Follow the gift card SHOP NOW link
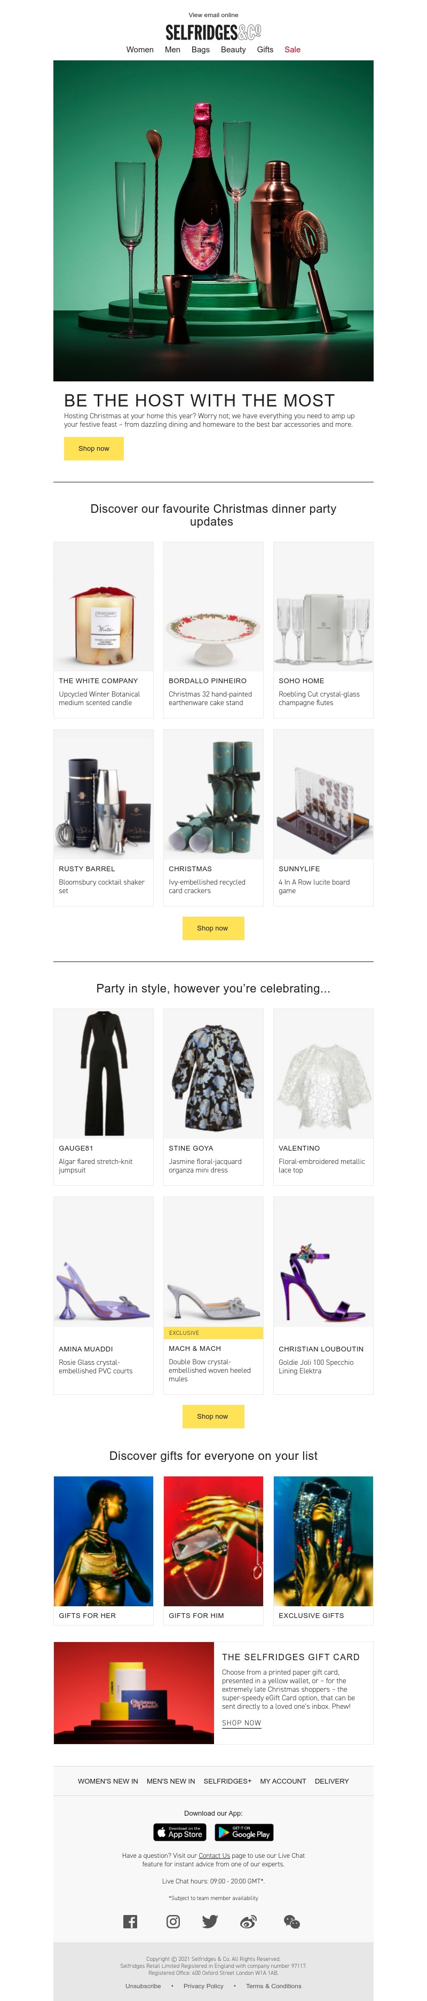This screenshot has width=427, height=2001. (241, 1723)
